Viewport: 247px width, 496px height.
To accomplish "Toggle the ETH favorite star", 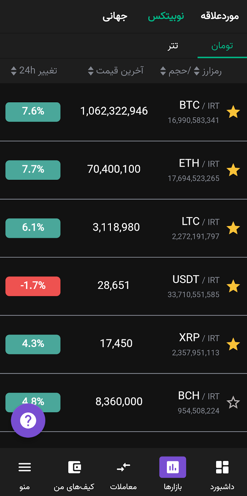I will [x=233, y=170].
